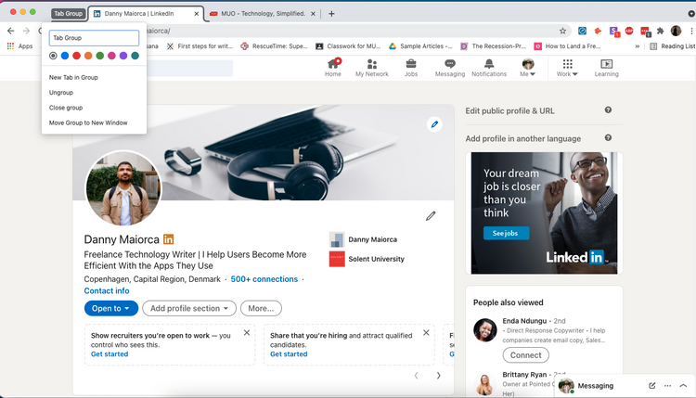
Task: Click the Learning video icon
Action: [x=606, y=64]
